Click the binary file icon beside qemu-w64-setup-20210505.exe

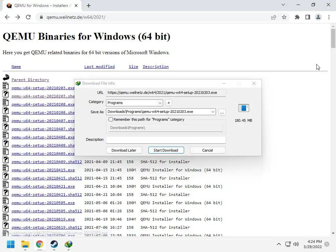(6, 200)
